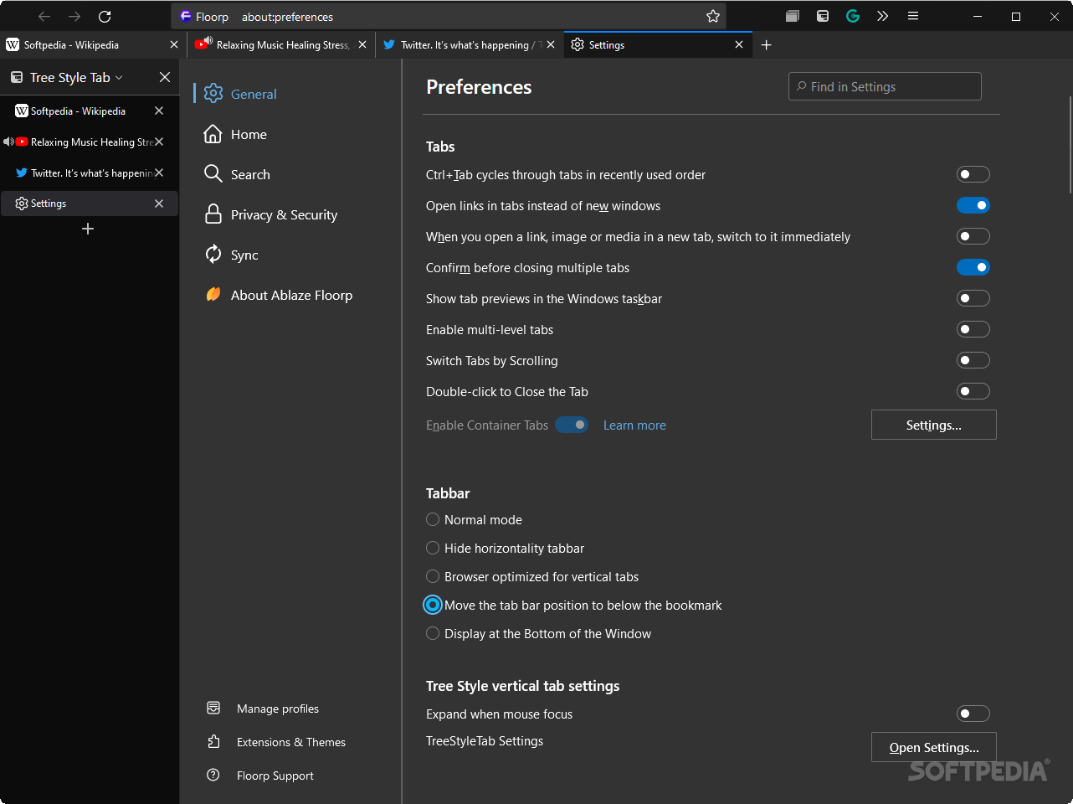Mute the Relaxing Music tab in sidebar
This screenshot has width=1073, height=804.
point(8,142)
